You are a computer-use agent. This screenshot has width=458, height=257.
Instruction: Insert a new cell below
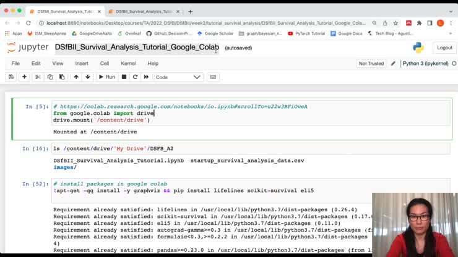coord(24,77)
